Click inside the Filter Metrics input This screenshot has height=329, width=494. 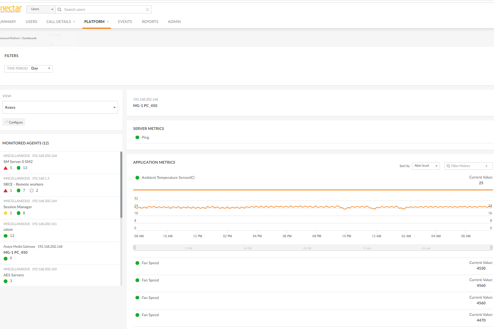466,166
